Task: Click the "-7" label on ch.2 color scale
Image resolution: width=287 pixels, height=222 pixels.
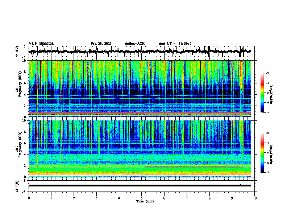Action: click(267, 173)
